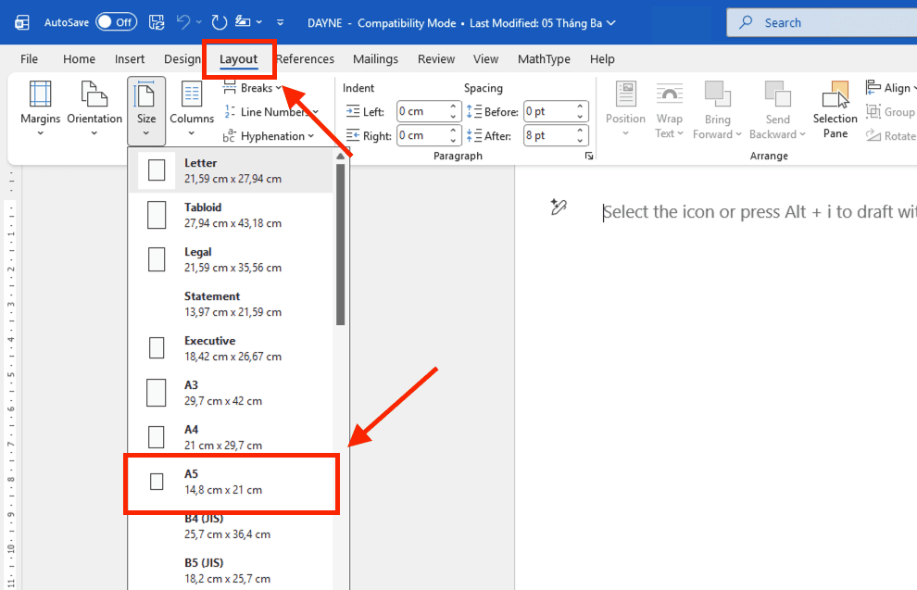The height and width of the screenshot is (590, 917).
Task: Choose B4 (JIS) paper size
Action: coord(232,526)
